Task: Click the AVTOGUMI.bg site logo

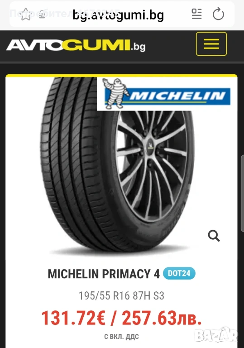Action: pos(76,45)
